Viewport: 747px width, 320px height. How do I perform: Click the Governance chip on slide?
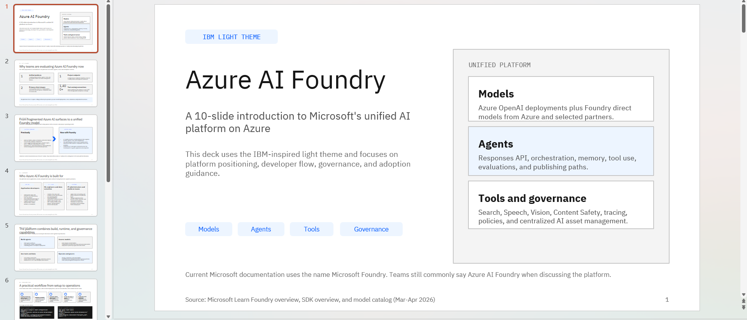[371, 229]
